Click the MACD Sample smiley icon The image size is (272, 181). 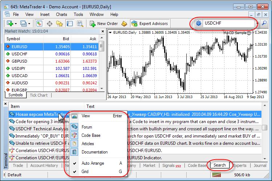coord(249,33)
